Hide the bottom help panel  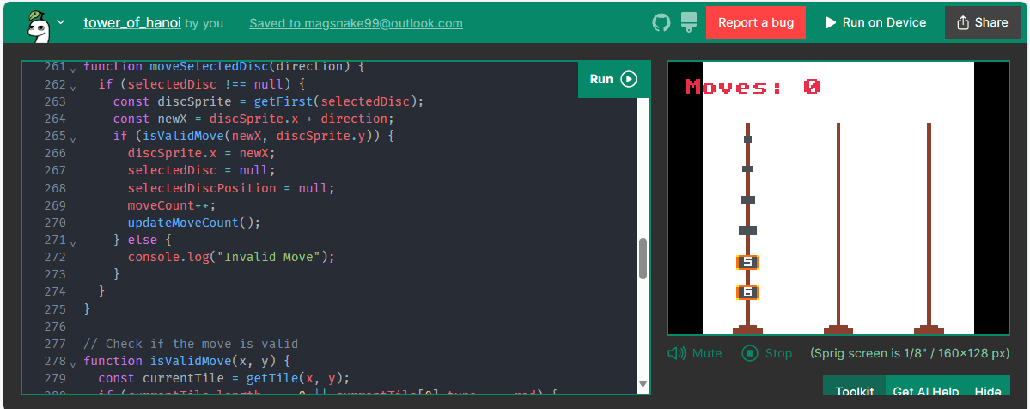point(988,392)
